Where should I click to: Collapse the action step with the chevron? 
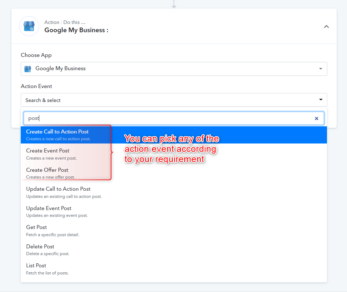[x=326, y=26]
